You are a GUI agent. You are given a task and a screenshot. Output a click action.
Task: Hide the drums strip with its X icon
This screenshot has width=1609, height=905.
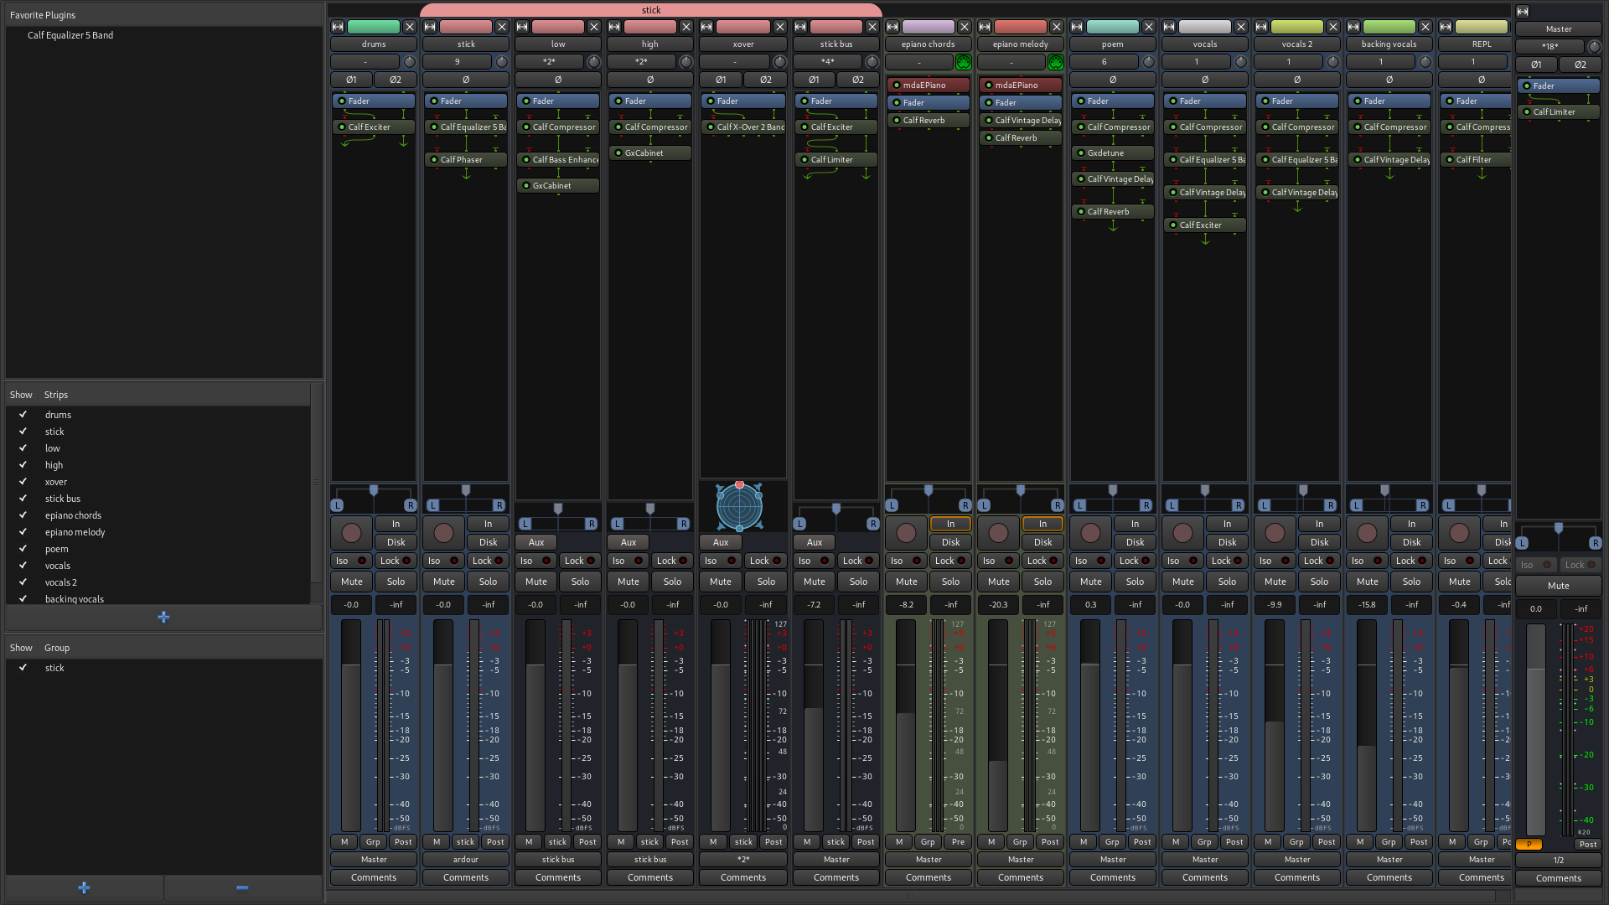click(x=410, y=27)
